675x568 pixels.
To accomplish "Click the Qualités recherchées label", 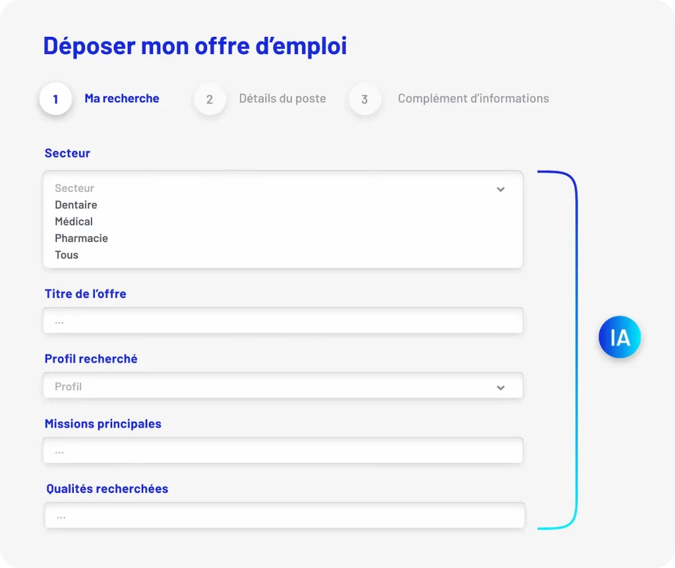I will coord(107,489).
